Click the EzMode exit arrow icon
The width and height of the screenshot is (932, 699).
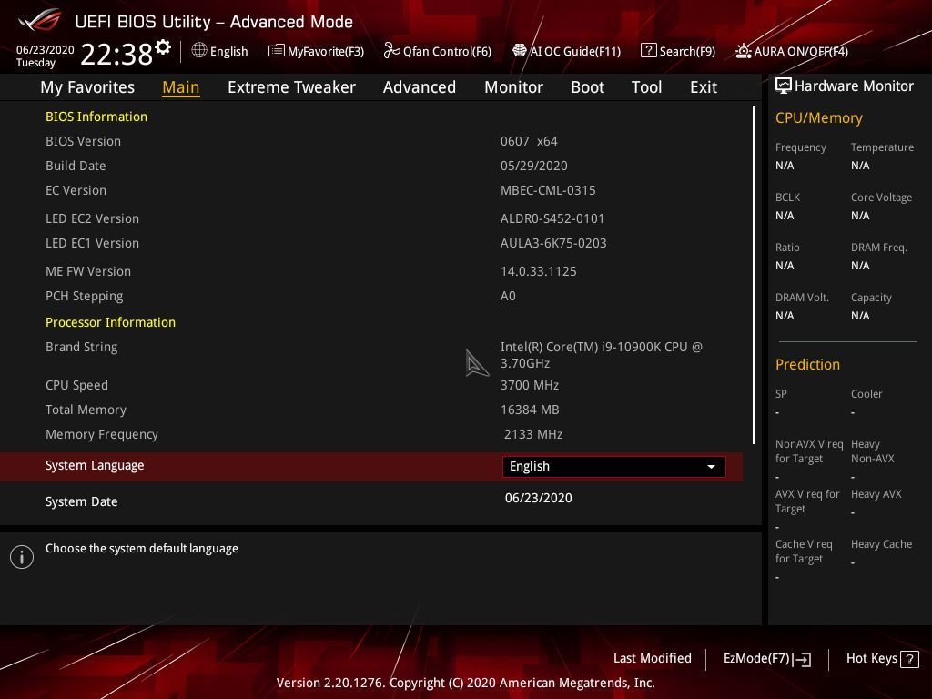pyautogui.click(x=802, y=659)
